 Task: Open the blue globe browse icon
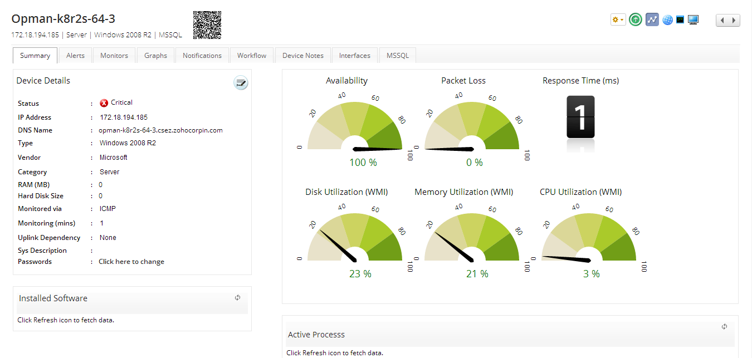coord(667,20)
